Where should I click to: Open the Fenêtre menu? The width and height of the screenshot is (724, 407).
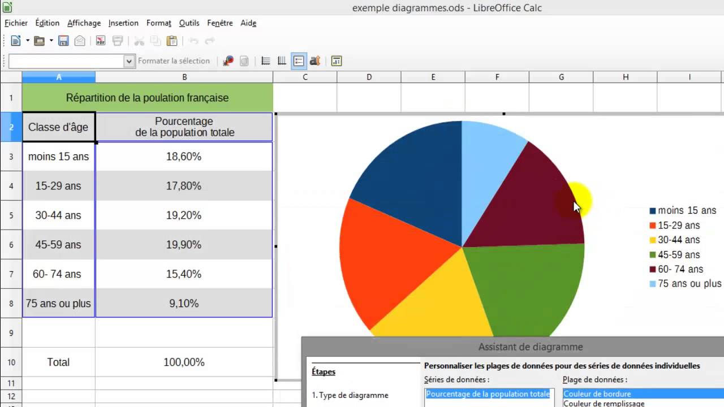(220, 23)
